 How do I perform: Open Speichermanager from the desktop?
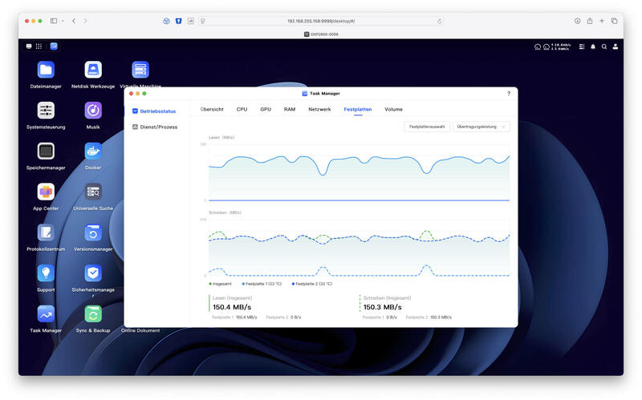[46, 152]
